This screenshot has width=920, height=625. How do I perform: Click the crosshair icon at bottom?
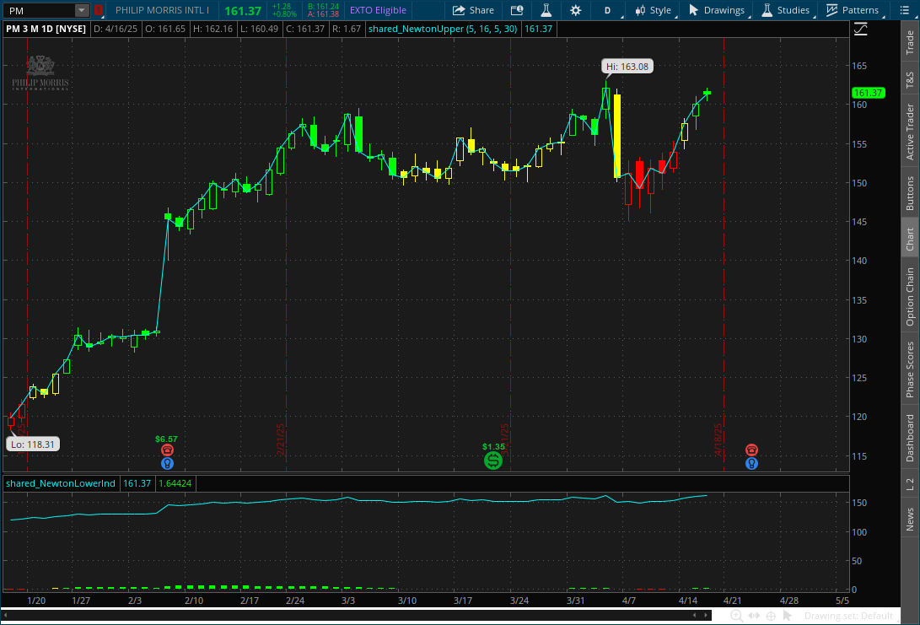(x=771, y=616)
